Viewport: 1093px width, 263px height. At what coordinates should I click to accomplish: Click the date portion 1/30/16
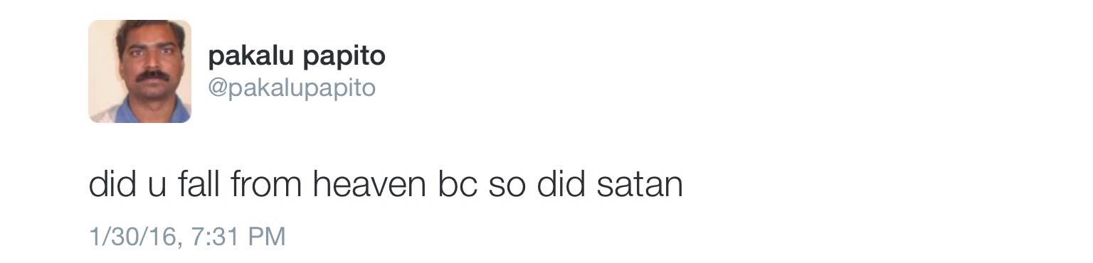coord(132,236)
